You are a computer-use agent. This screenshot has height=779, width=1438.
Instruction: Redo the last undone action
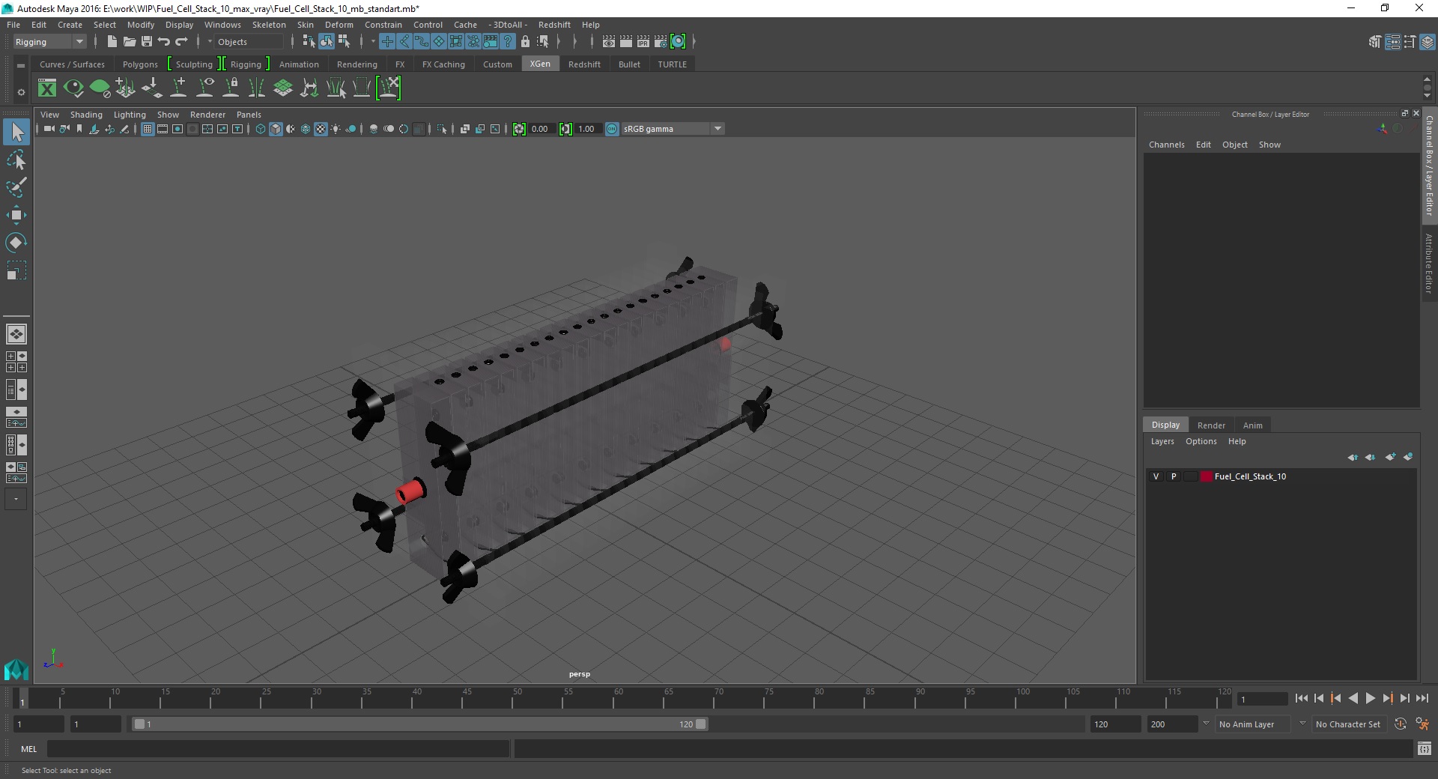pyautogui.click(x=181, y=42)
